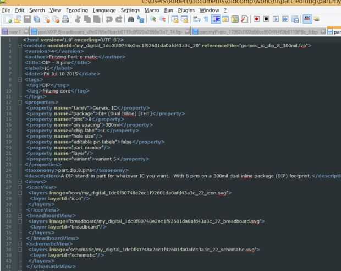Screen dimensions: 341x271
Task: Collapse icon layers fold on line 28
Action: (20, 193)
